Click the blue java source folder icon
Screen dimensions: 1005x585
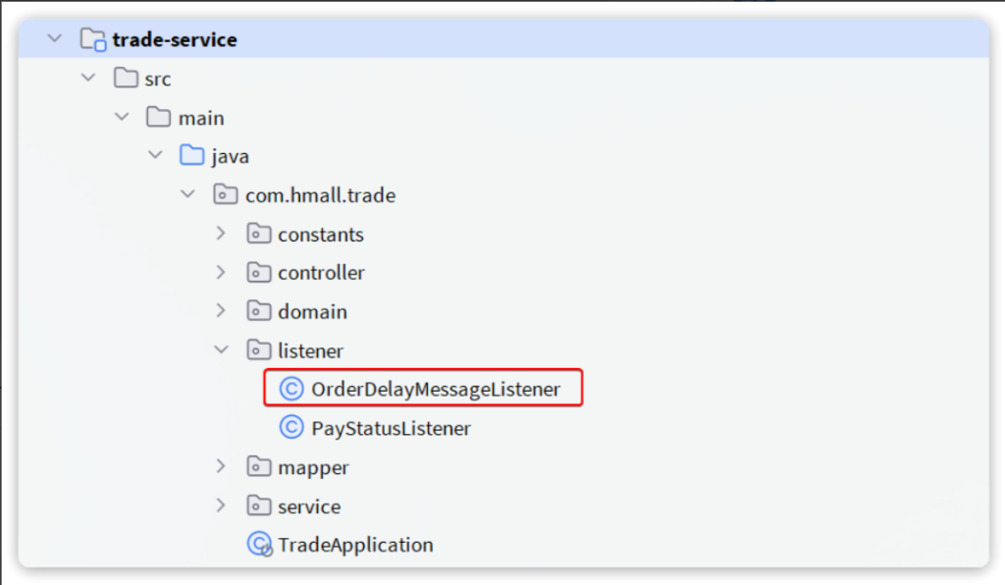point(192,156)
